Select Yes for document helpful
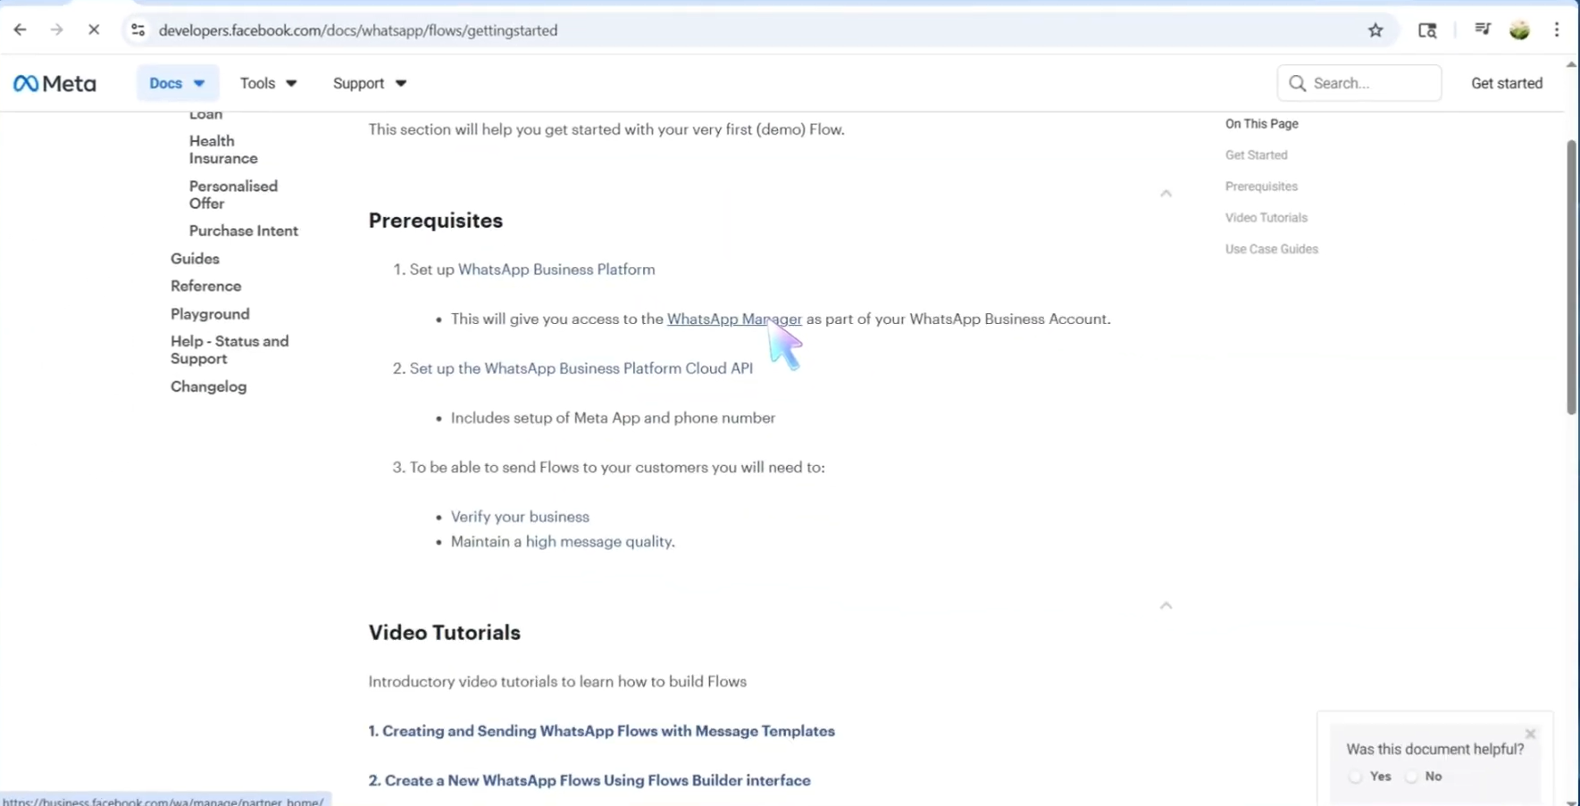Viewport: 1580px width, 806px height. pos(1356,777)
